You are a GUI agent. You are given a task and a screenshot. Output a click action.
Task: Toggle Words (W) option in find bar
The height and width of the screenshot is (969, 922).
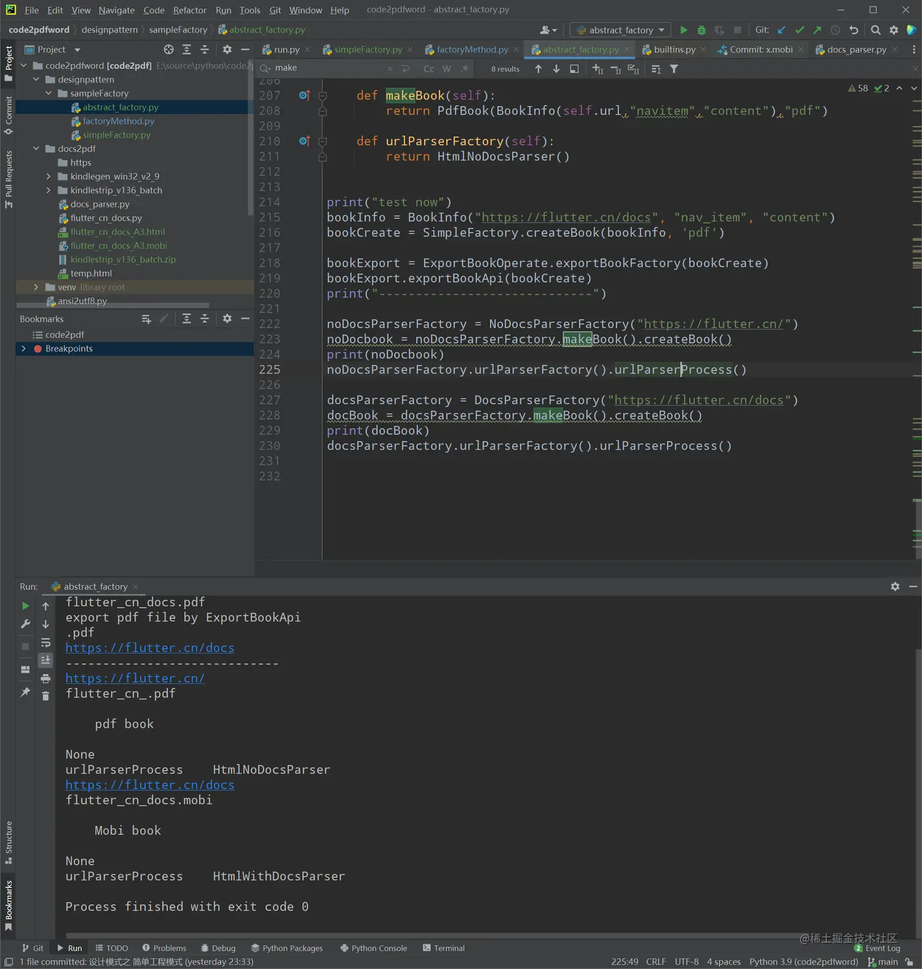pyautogui.click(x=447, y=69)
